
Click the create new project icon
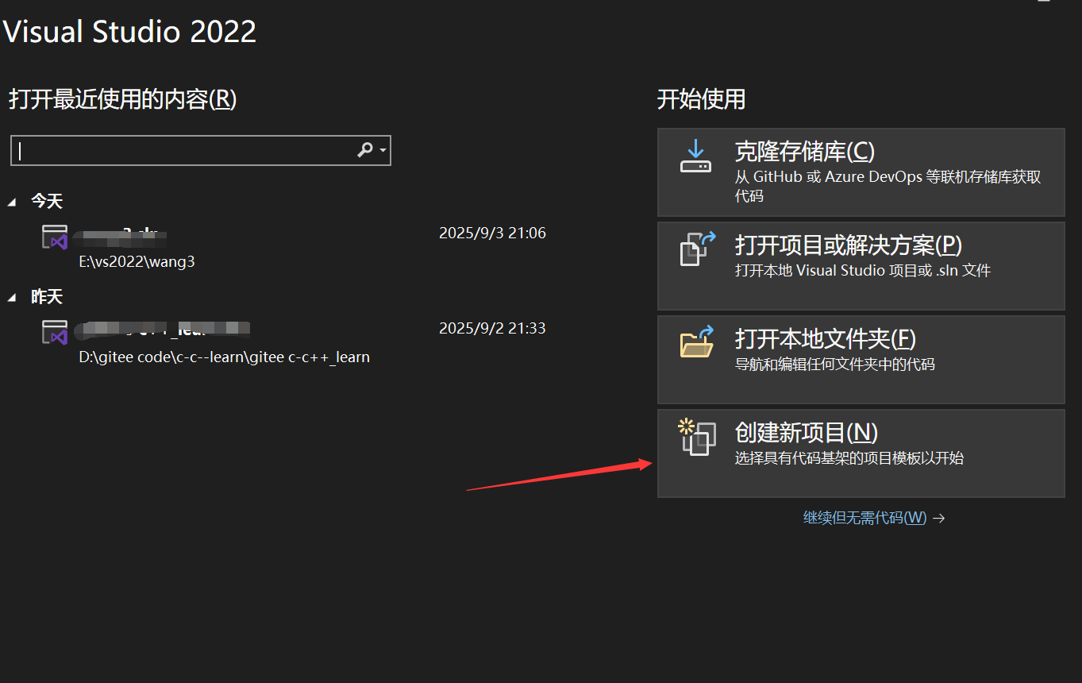(696, 437)
